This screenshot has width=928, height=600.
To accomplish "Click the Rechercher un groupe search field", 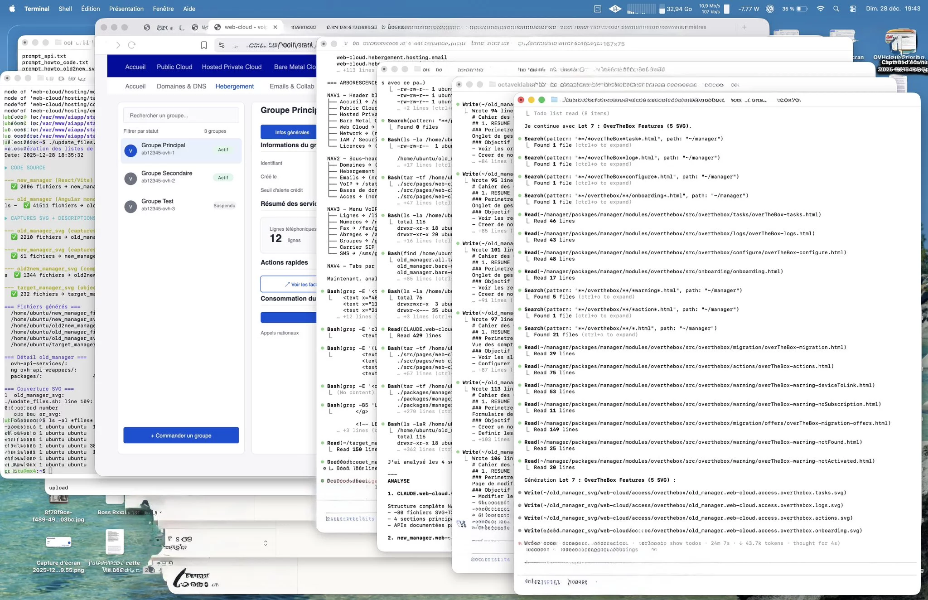I will point(181,116).
